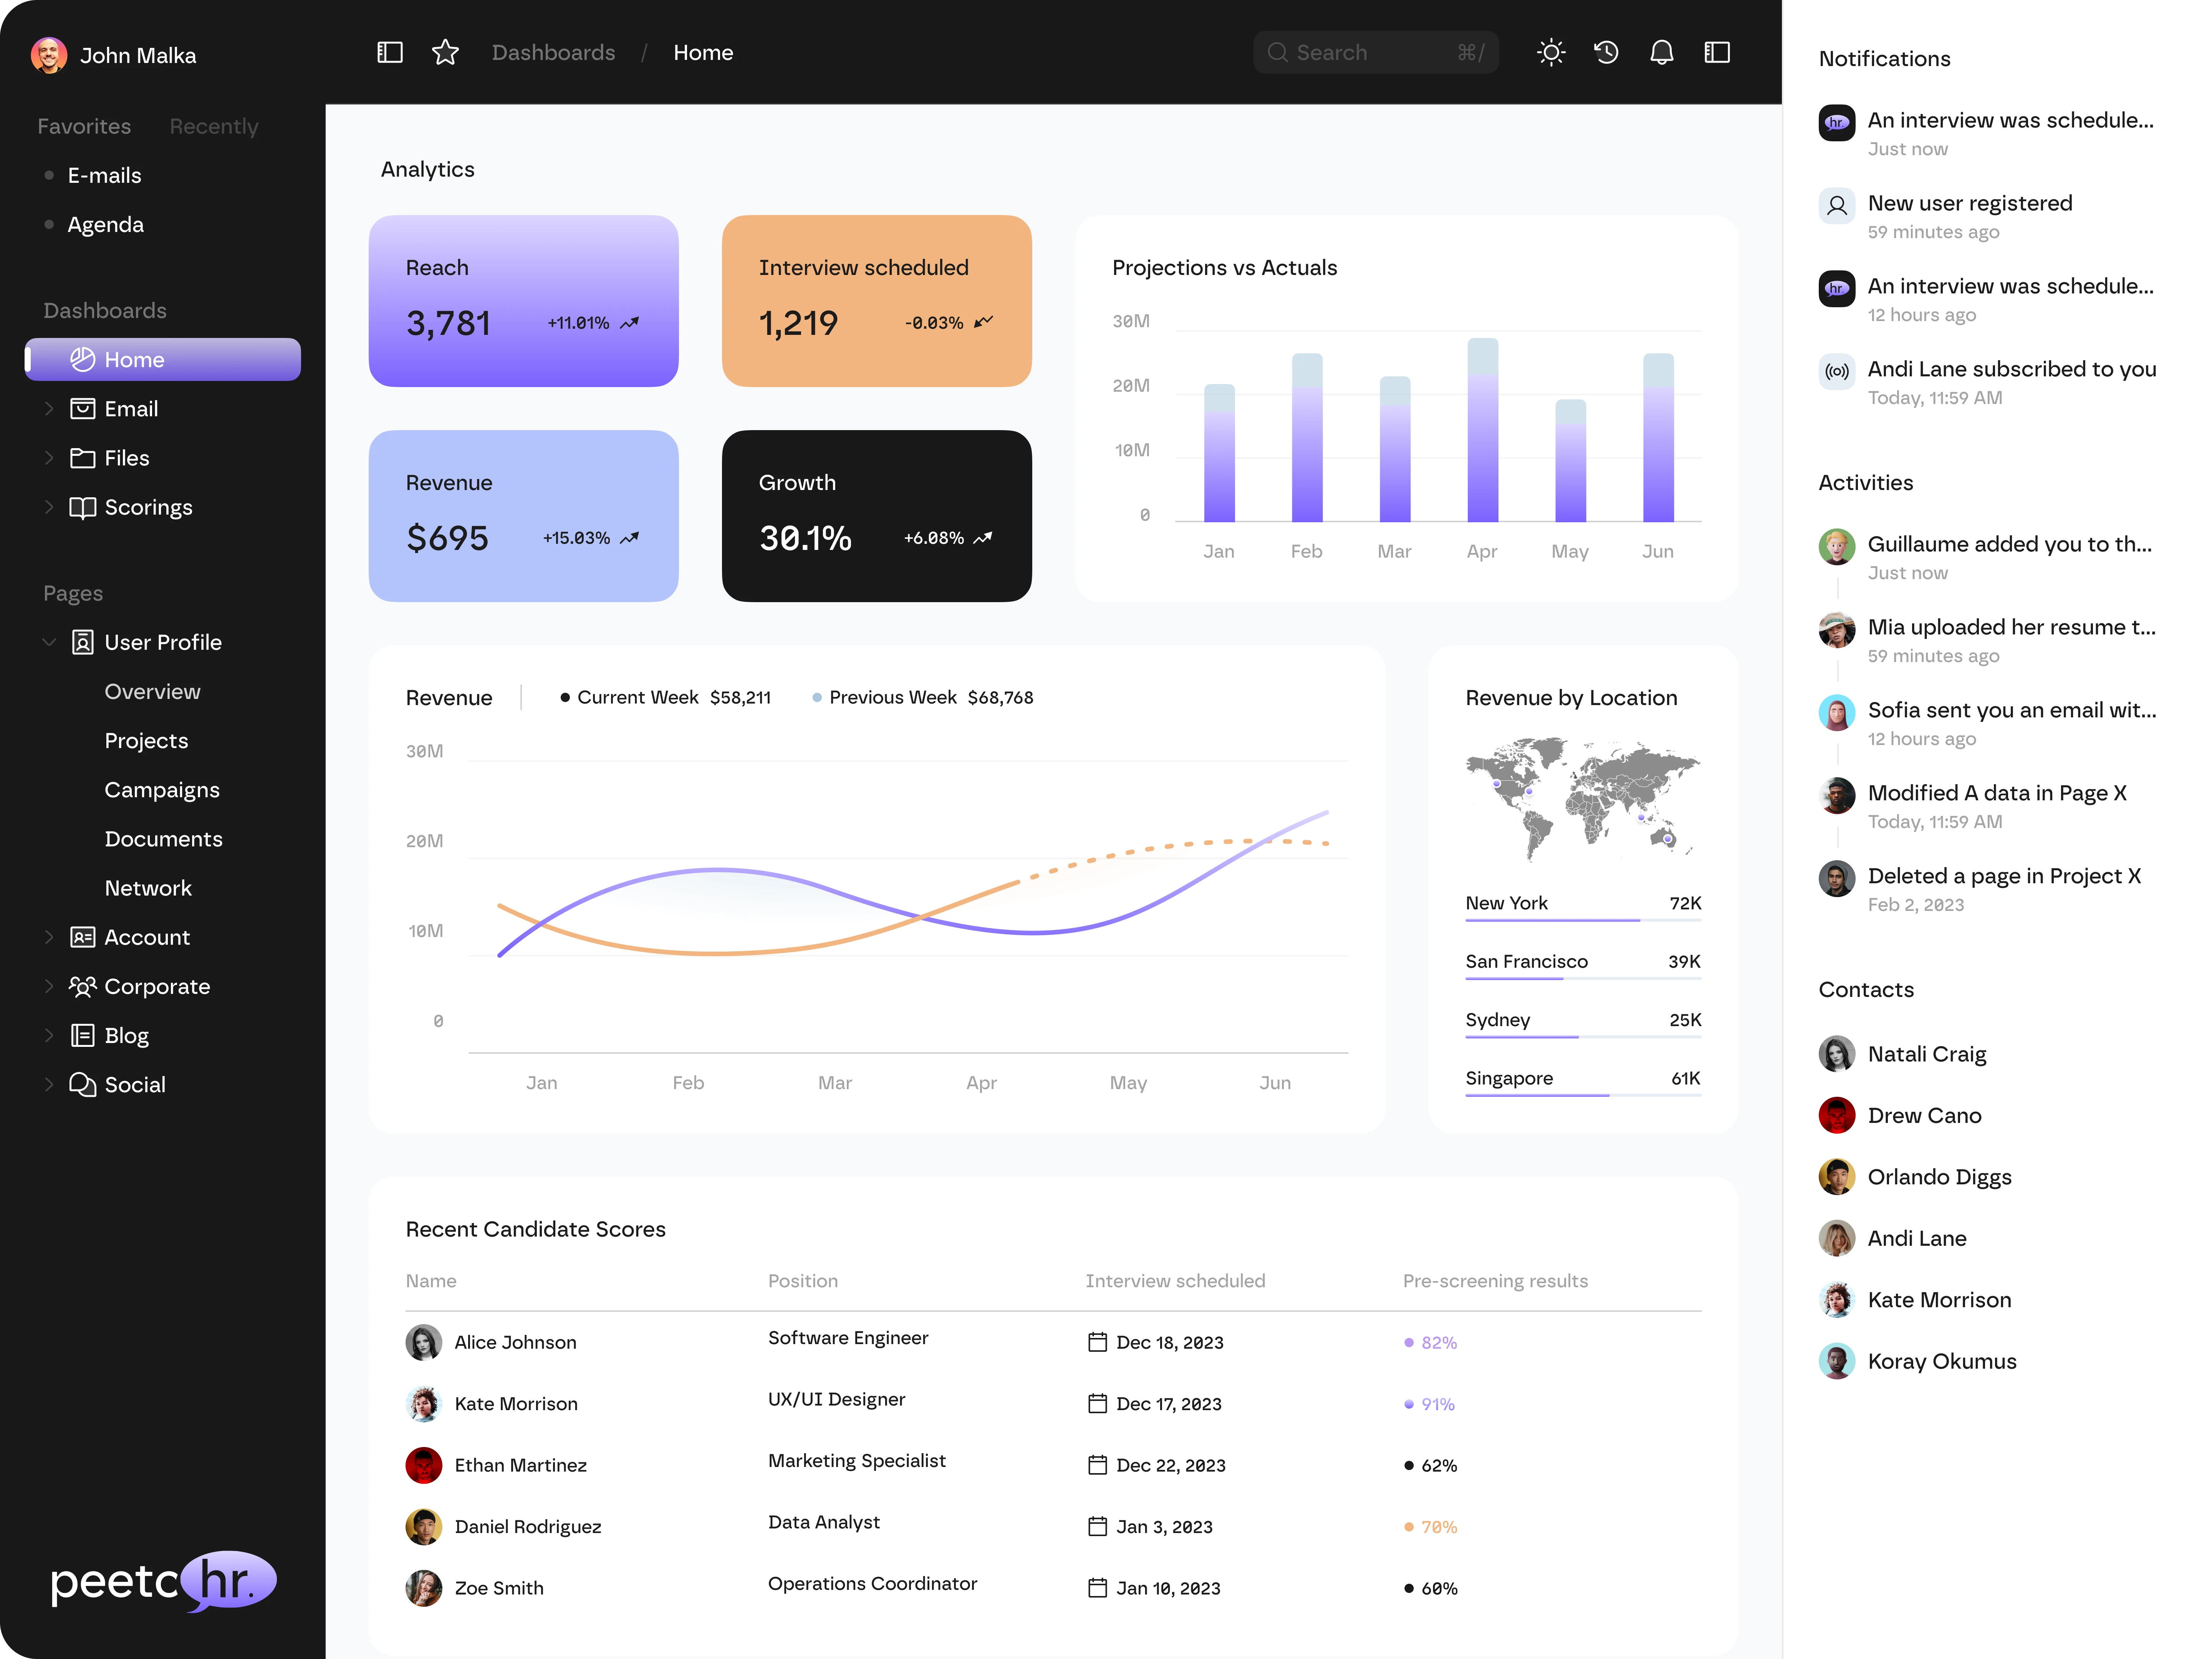Screen dimensions: 2212x1659
Task: Switch to the Recently tab
Action: tap(213, 126)
